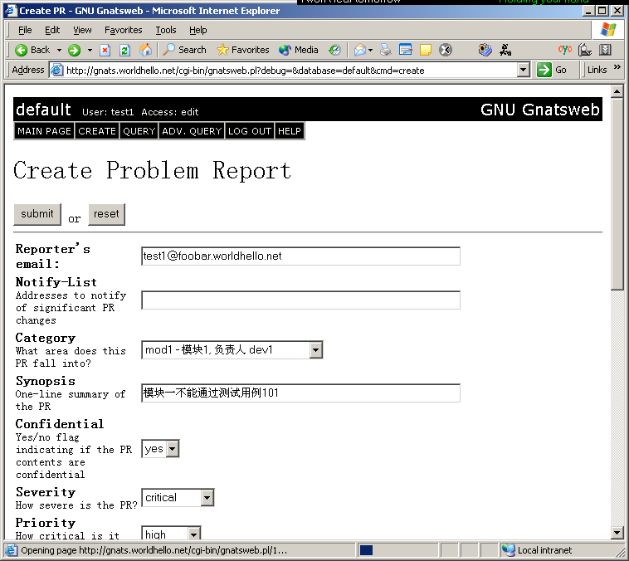This screenshot has width=629, height=561.
Task: Click LOG OUT in Gnatsweb nav
Action: coord(250,131)
